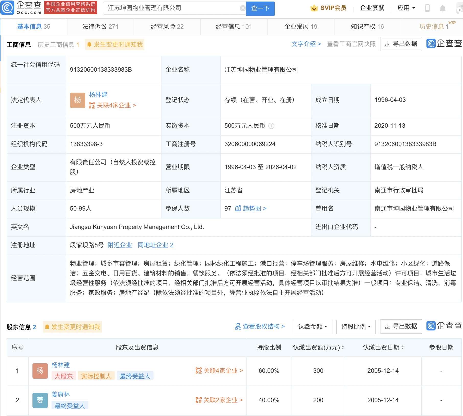
Task: Select the 知识产权 16 tab
Action: (x=367, y=27)
